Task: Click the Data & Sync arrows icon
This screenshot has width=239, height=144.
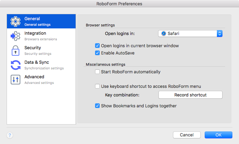Action: click(16, 65)
